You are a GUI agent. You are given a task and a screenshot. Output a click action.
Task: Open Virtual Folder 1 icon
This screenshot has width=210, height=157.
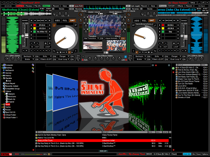[4, 117]
